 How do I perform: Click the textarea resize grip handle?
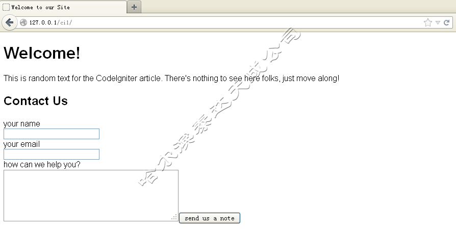(174, 217)
